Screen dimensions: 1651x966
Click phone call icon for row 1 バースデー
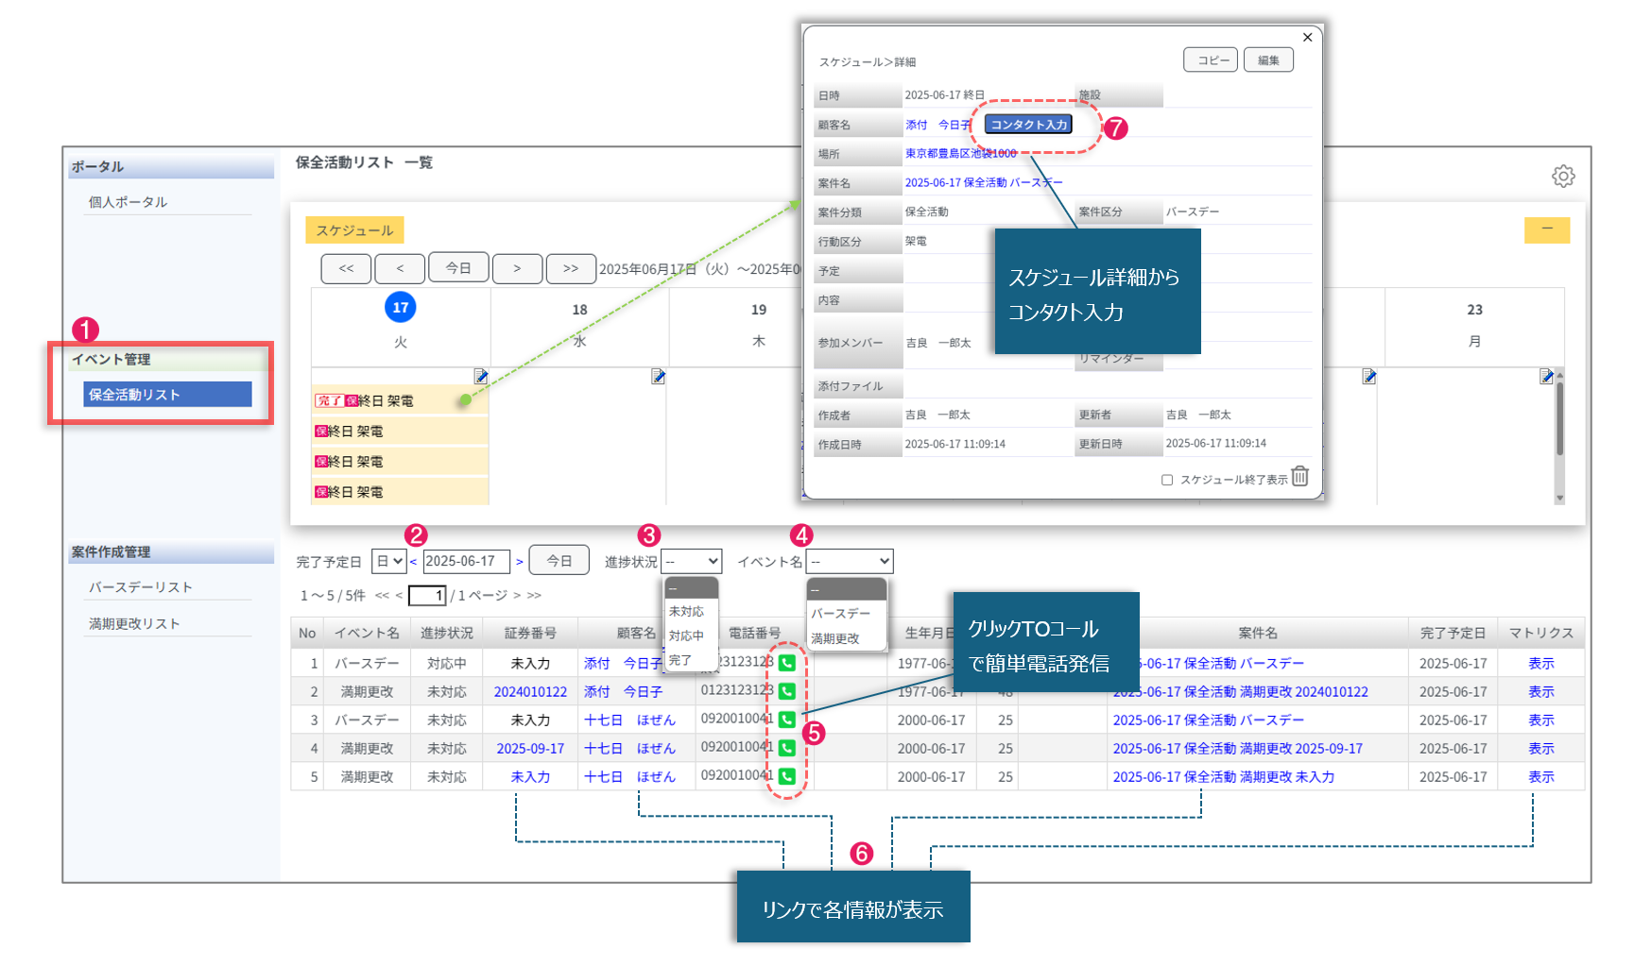click(787, 663)
